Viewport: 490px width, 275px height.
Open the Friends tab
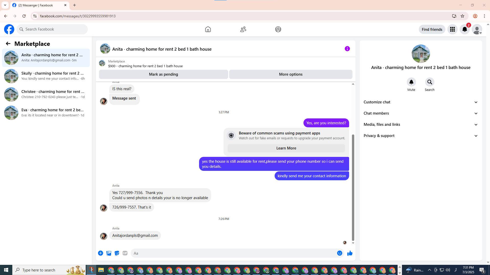click(x=243, y=29)
